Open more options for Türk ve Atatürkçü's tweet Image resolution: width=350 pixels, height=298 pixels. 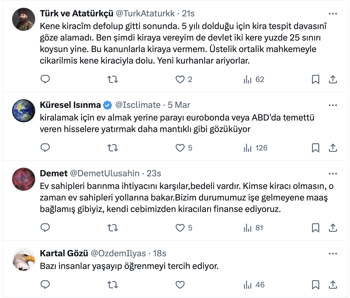(333, 14)
